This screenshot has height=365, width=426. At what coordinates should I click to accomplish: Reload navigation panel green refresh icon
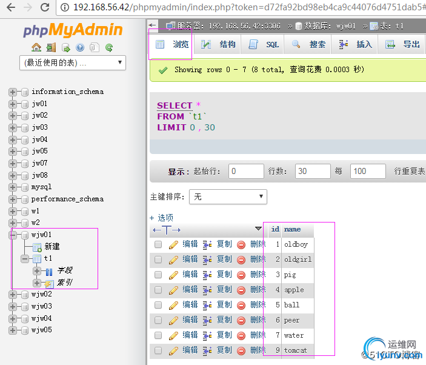pyautogui.click(x=109, y=48)
